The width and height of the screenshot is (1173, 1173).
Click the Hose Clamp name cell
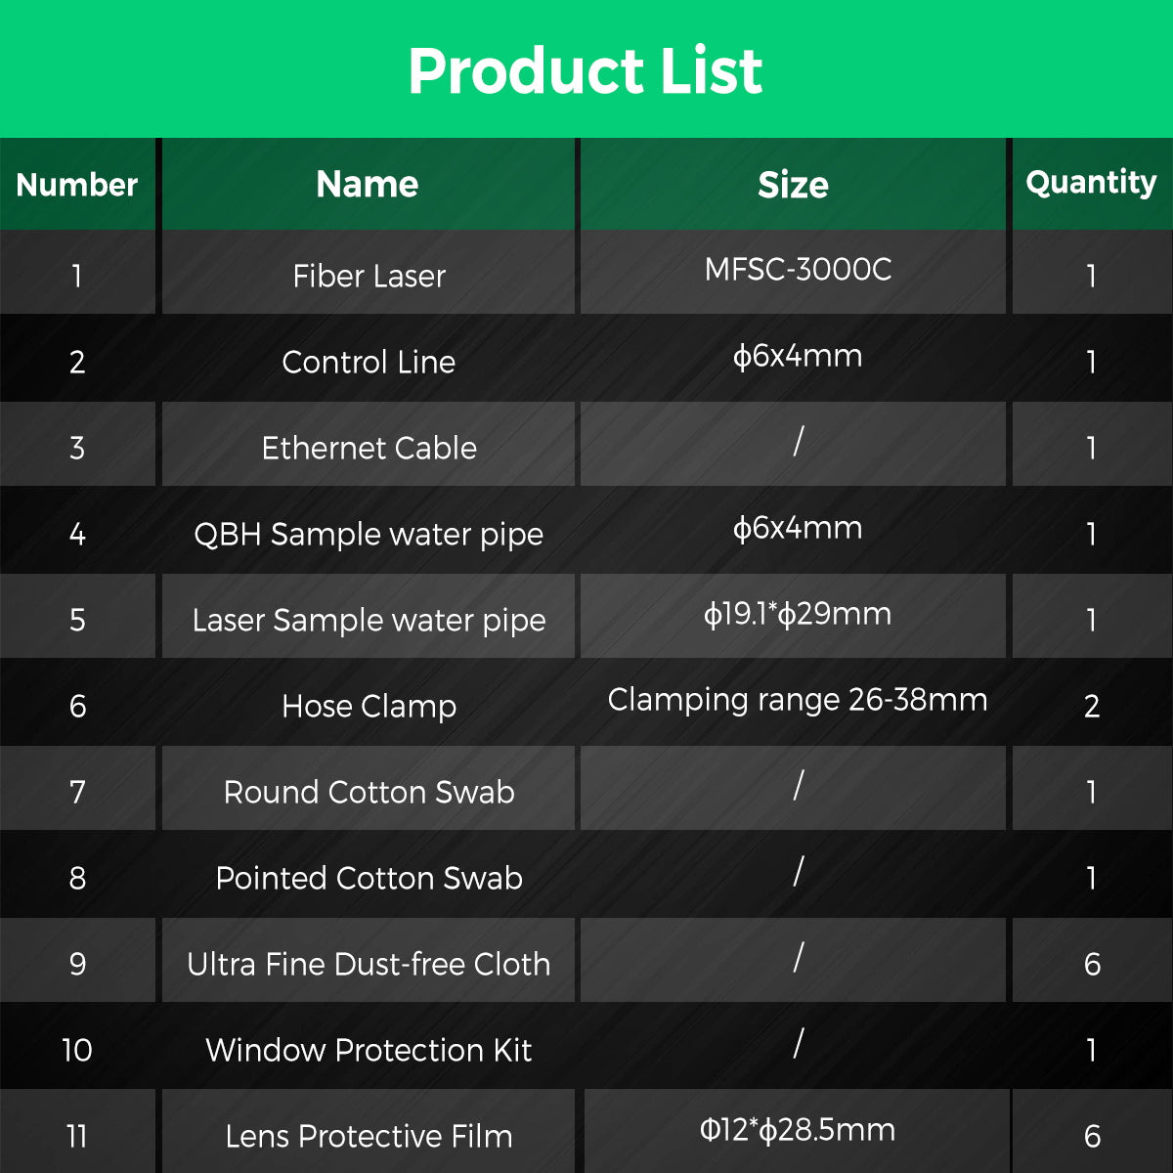click(x=369, y=707)
